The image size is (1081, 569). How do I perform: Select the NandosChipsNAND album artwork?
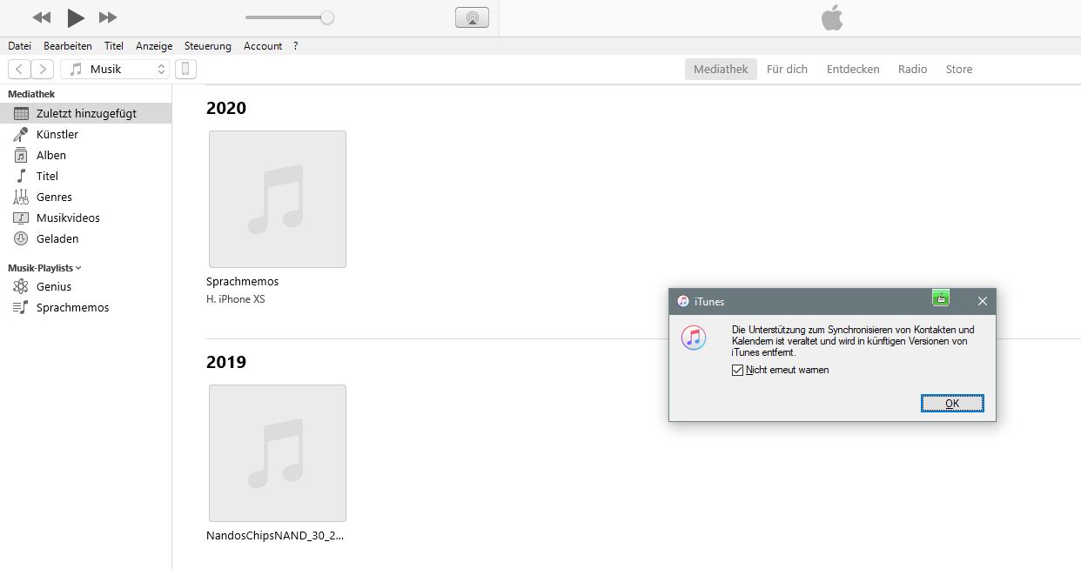pyautogui.click(x=278, y=453)
